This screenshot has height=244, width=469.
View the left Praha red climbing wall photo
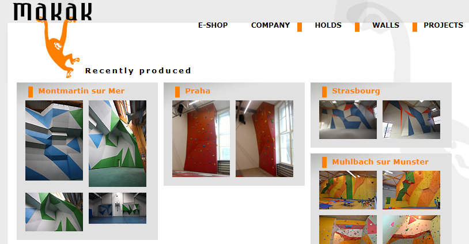click(201, 138)
